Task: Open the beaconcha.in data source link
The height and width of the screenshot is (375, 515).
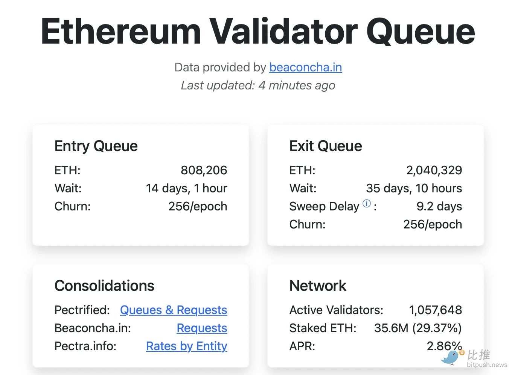Action: [x=305, y=67]
